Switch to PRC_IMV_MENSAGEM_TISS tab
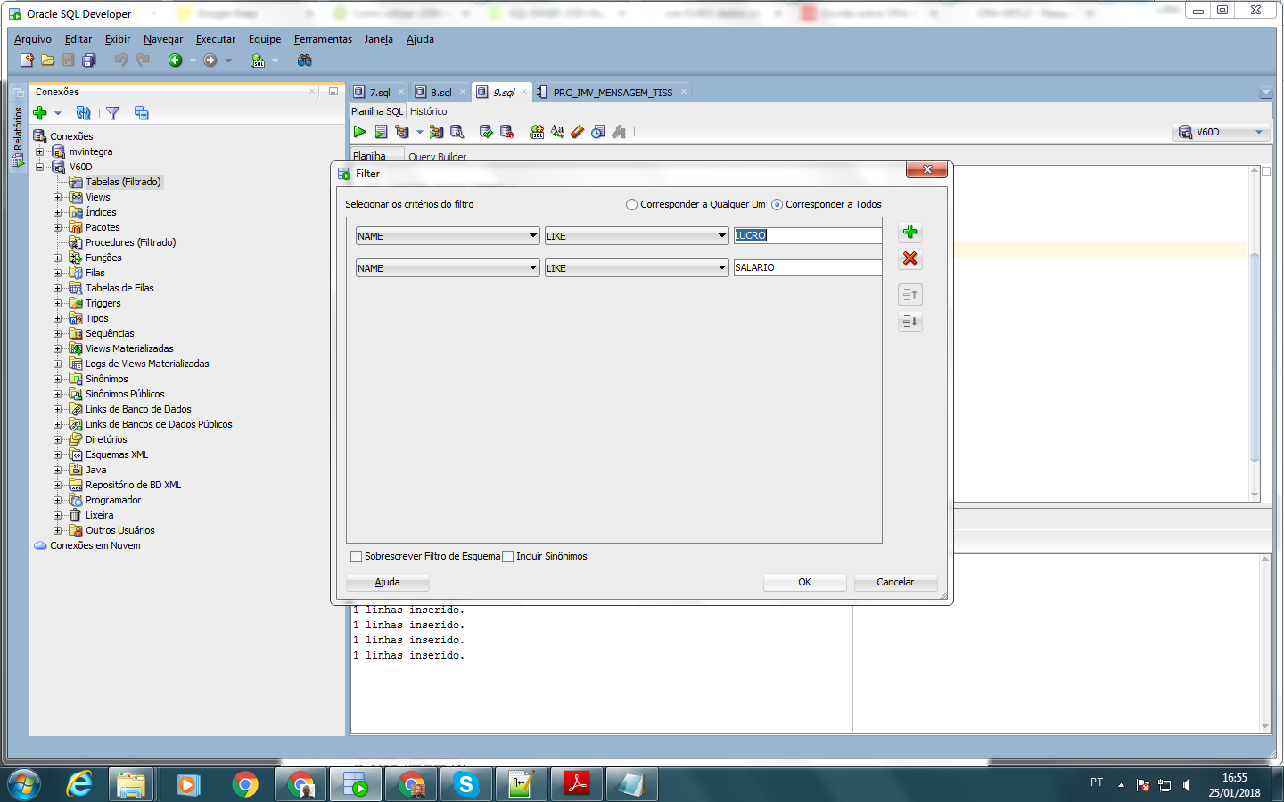Screen dimensions: 1284x802 (612, 93)
